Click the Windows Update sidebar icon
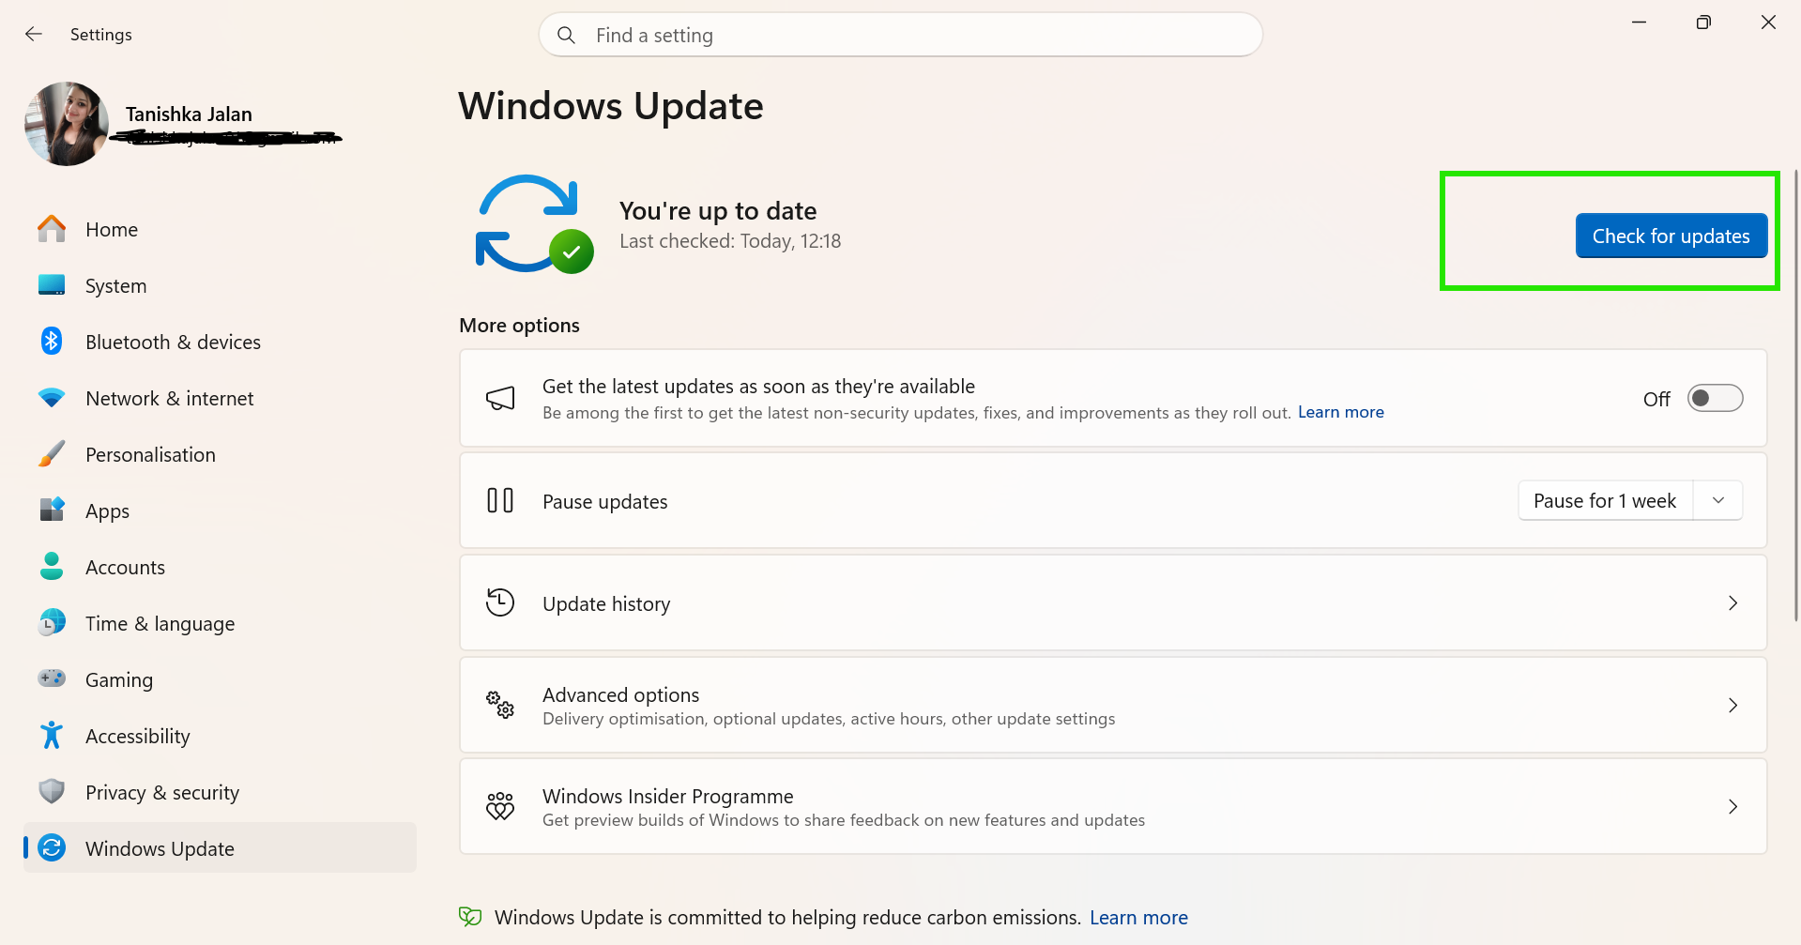The height and width of the screenshot is (945, 1801). pyautogui.click(x=52, y=847)
